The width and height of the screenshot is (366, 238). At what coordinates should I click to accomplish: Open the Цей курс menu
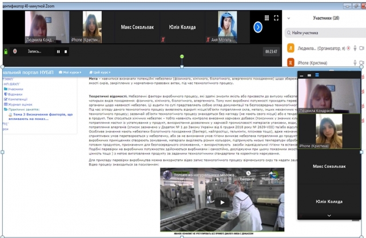coord(100,72)
